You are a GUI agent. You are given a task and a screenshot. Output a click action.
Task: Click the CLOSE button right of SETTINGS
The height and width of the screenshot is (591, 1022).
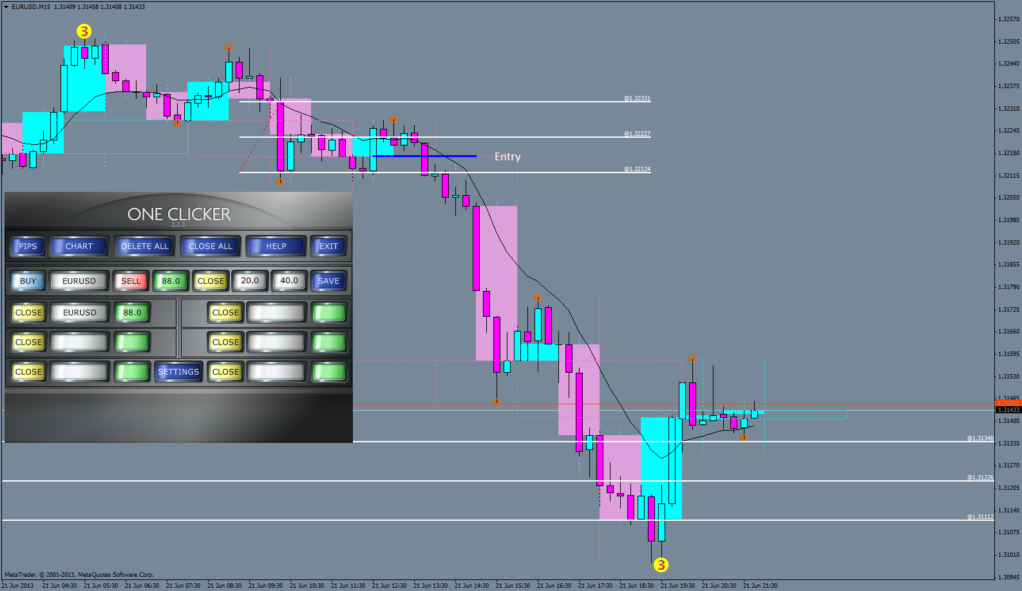(x=225, y=371)
